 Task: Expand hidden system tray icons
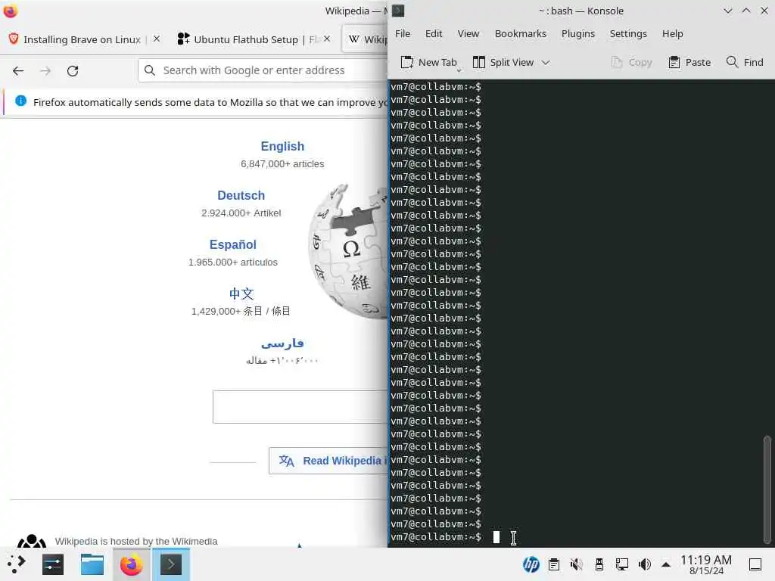pyautogui.click(x=666, y=564)
